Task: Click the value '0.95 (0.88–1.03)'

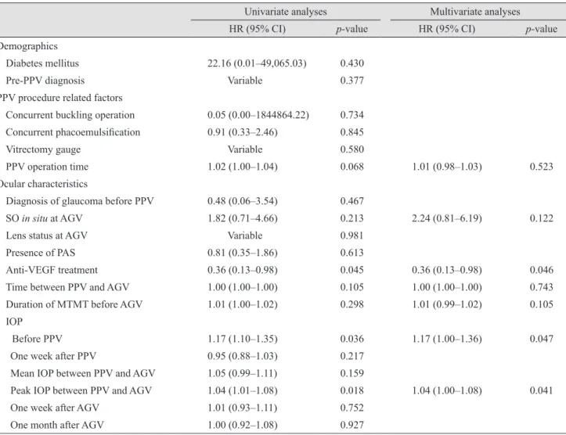Action: coord(243,356)
